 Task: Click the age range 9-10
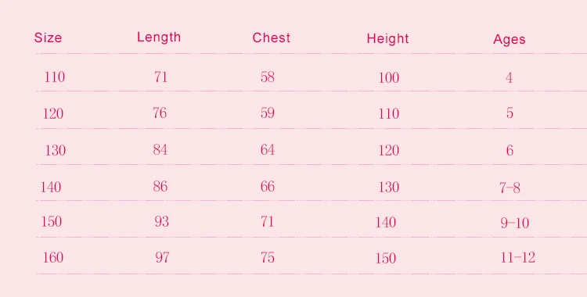pyautogui.click(x=514, y=224)
